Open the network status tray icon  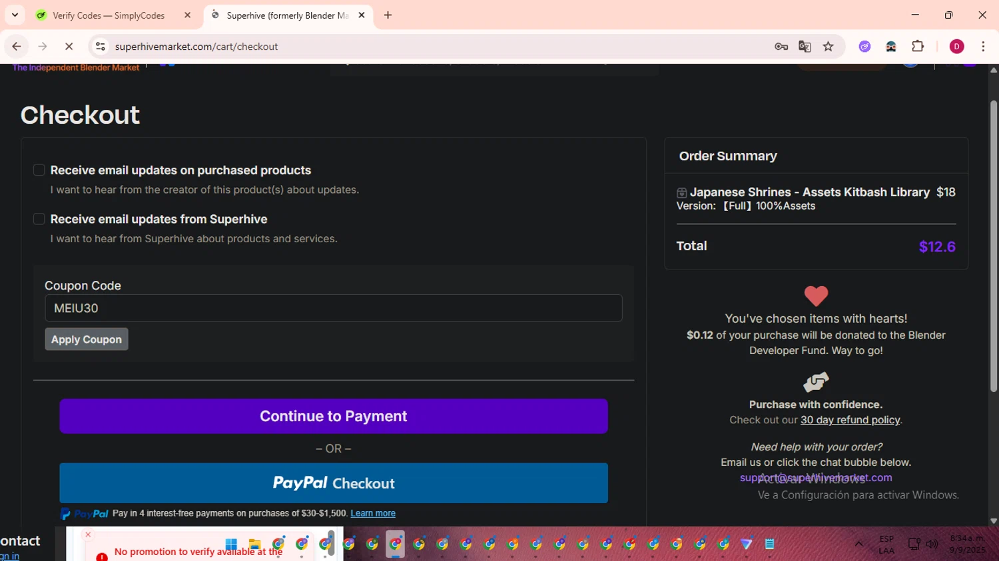pyautogui.click(x=914, y=544)
